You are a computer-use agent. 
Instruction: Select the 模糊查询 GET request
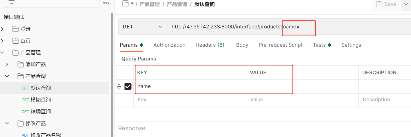point(41,100)
